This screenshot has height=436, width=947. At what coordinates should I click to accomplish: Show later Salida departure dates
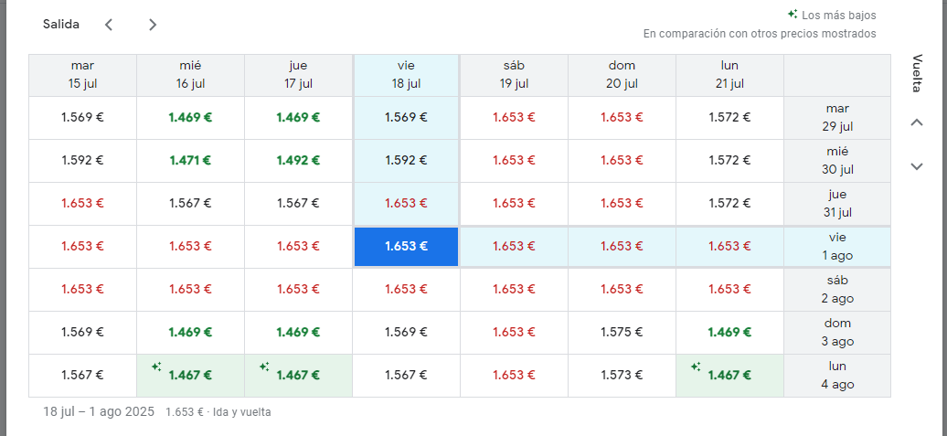coord(153,25)
